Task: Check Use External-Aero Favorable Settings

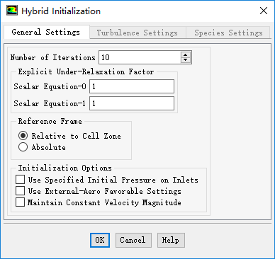Action: coord(20,191)
